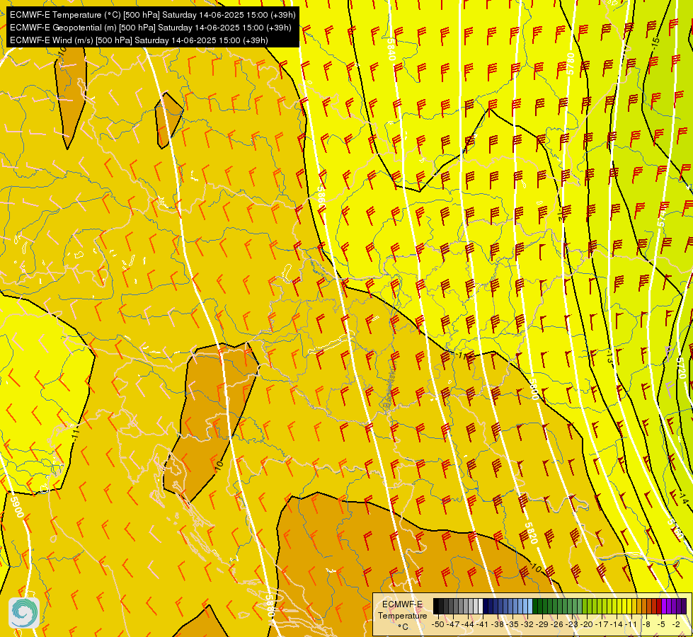
Task: Click the -50 legend label
Action: click(x=438, y=624)
